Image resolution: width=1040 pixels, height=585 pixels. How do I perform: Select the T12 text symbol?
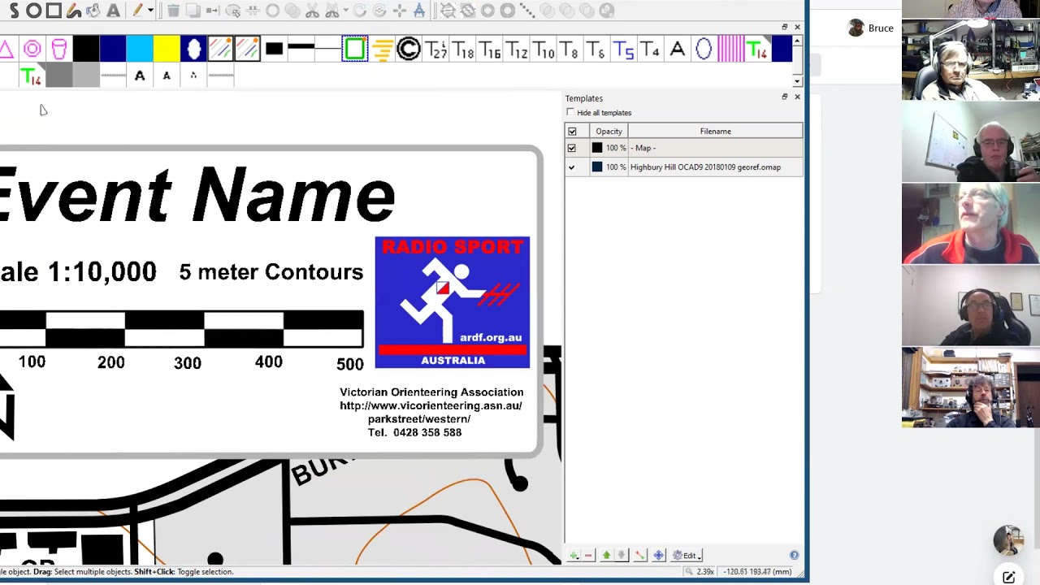click(516, 50)
